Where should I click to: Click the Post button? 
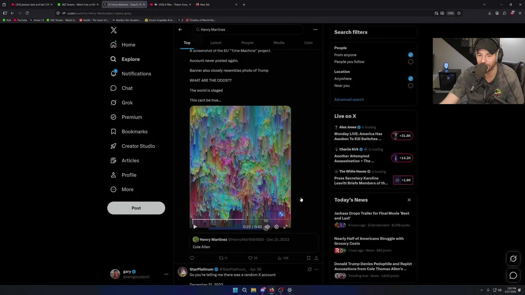click(x=136, y=208)
